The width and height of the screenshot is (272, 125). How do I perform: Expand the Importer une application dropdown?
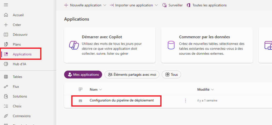(156, 5)
